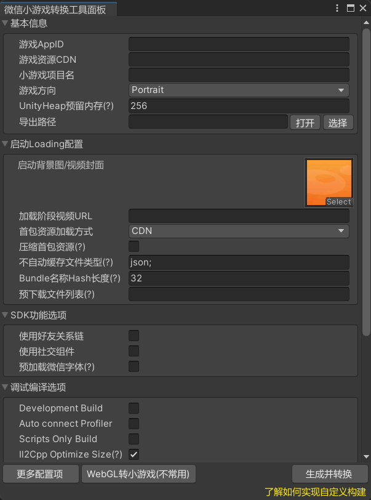Click the 选择 button to pick export path

click(338, 123)
